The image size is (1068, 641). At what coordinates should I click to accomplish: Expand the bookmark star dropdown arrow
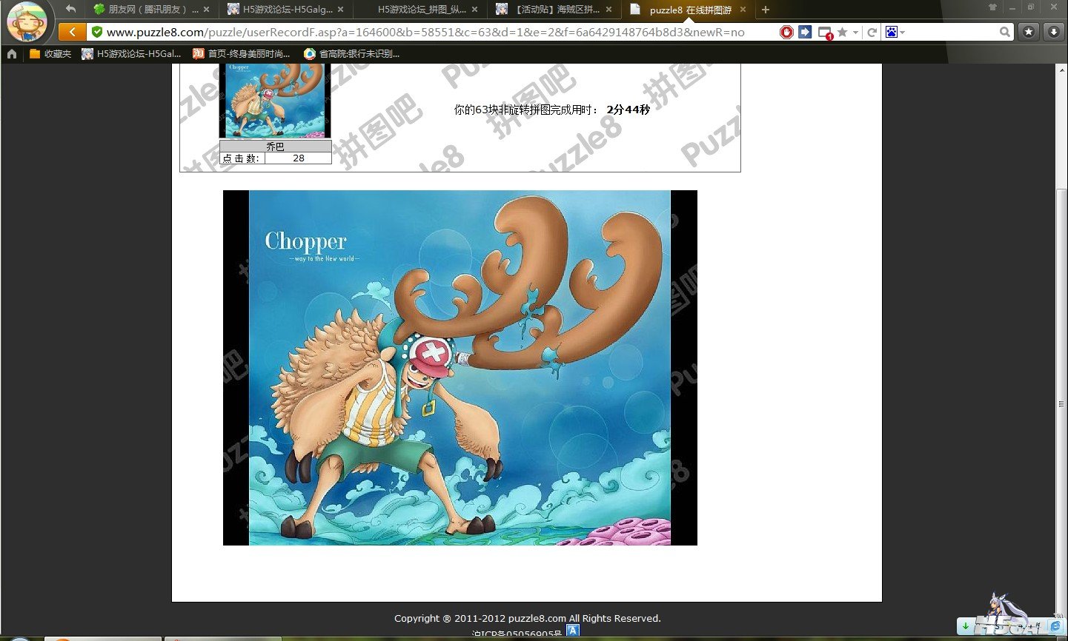click(x=855, y=33)
